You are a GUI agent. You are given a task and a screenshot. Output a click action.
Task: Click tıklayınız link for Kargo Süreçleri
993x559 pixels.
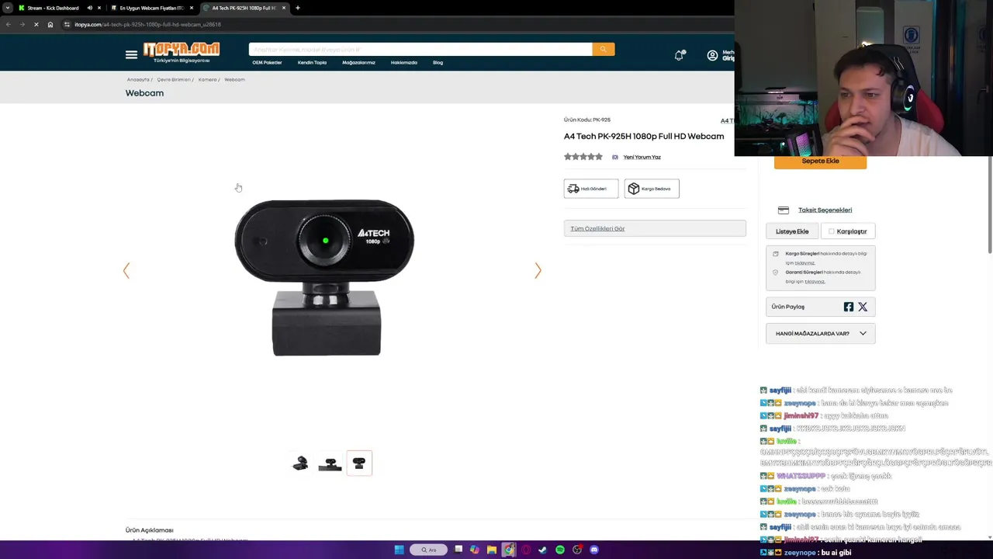pos(804,263)
